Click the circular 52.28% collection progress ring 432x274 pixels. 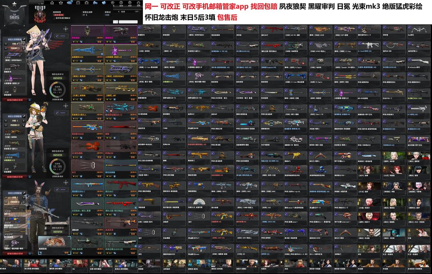pos(57,89)
